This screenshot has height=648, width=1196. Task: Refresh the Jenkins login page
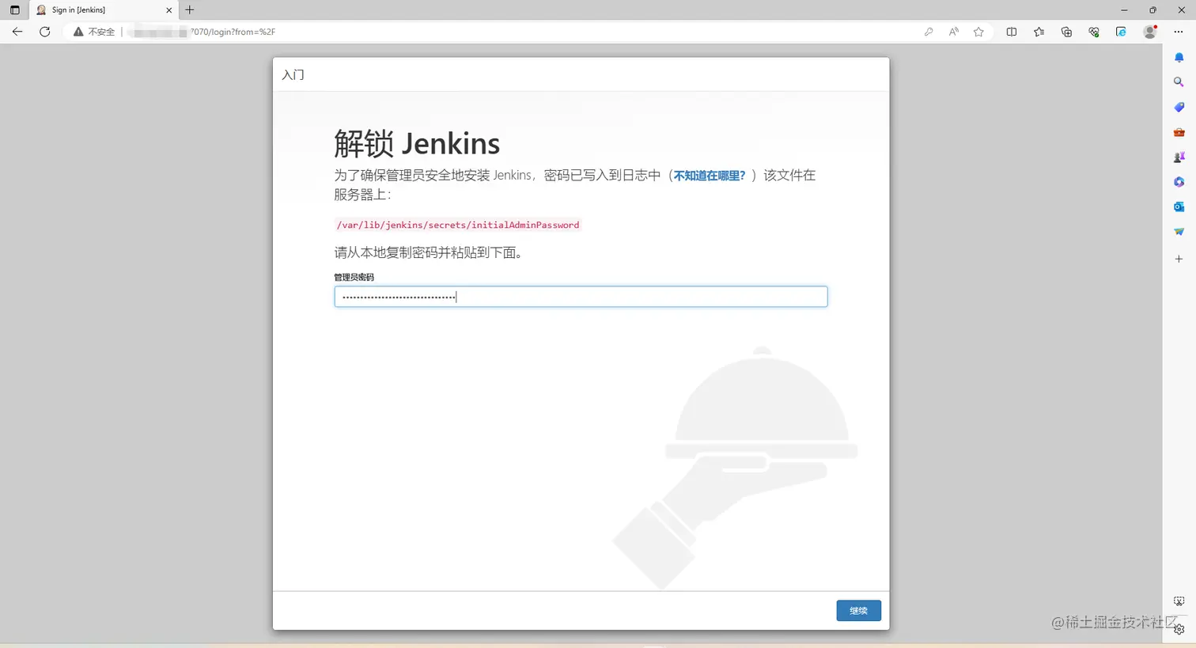point(45,32)
